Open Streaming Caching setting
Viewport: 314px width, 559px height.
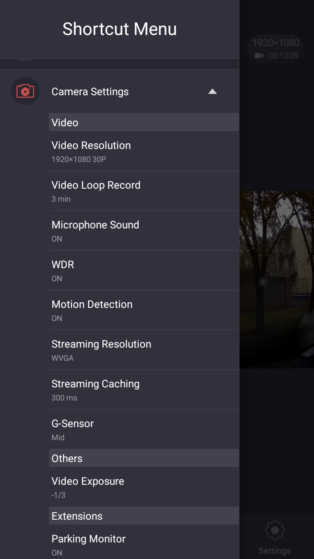[144, 390]
